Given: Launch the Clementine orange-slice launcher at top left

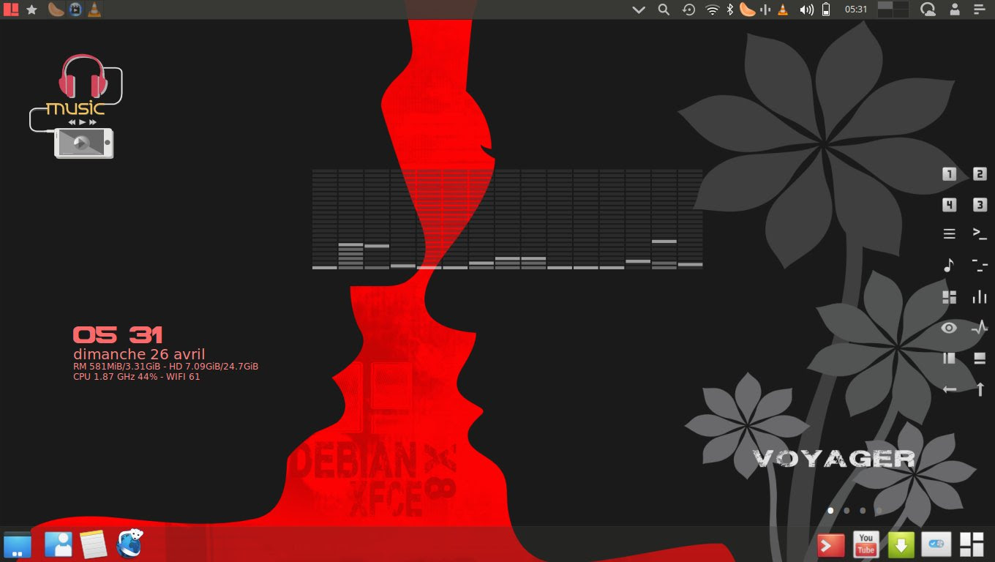Looking at the screenshot, I should (x=56, y=10).
